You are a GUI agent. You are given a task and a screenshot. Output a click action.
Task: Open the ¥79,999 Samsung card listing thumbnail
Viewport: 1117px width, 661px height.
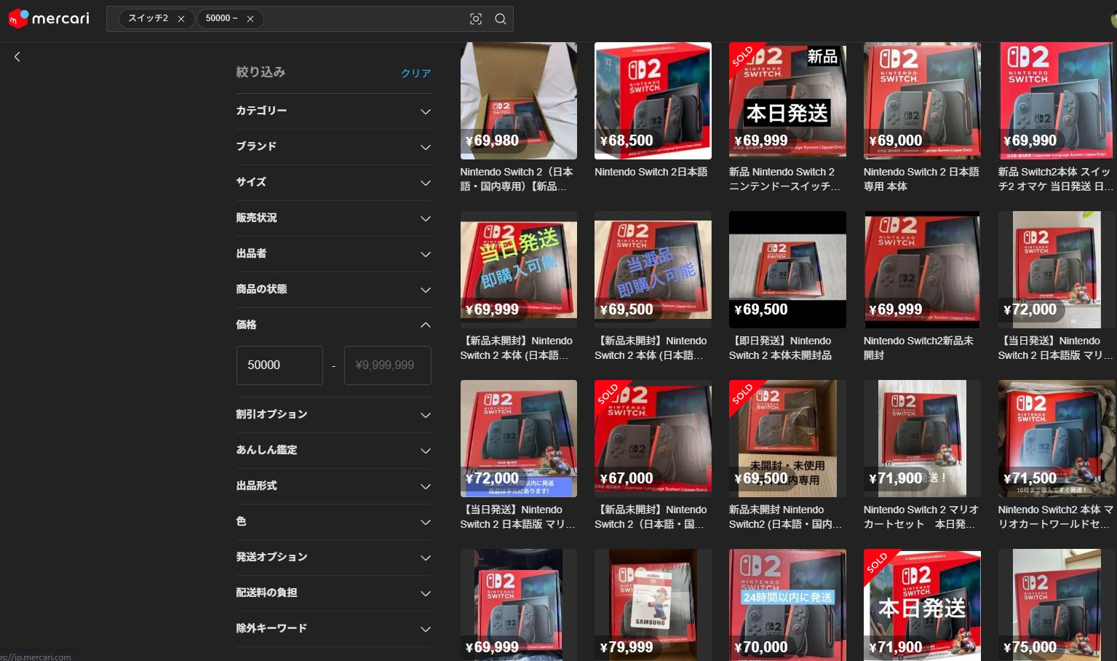[653, 605]
